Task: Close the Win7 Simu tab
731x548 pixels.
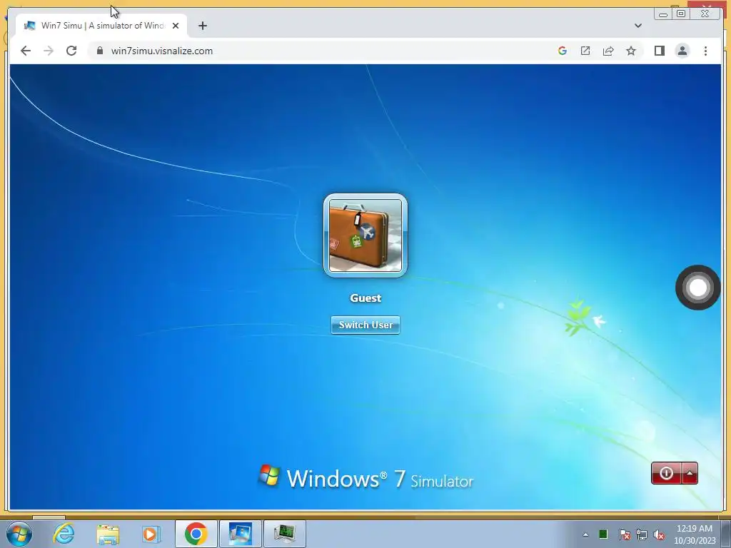Action: (176, 26)
